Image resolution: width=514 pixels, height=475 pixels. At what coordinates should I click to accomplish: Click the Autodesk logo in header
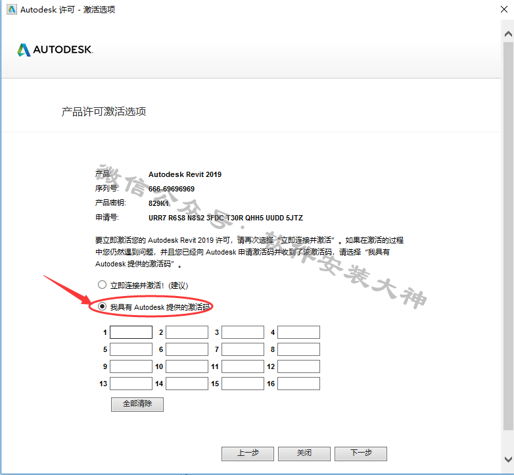pos(55,50)
